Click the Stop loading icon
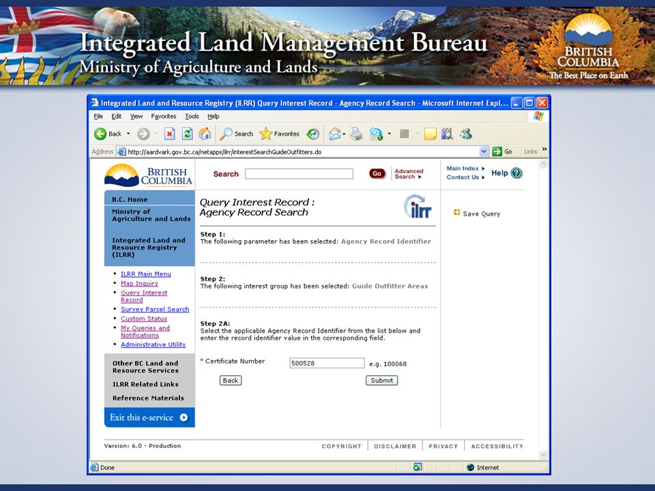The height and width of the screenshot is (491, 655). coord(169,134)
